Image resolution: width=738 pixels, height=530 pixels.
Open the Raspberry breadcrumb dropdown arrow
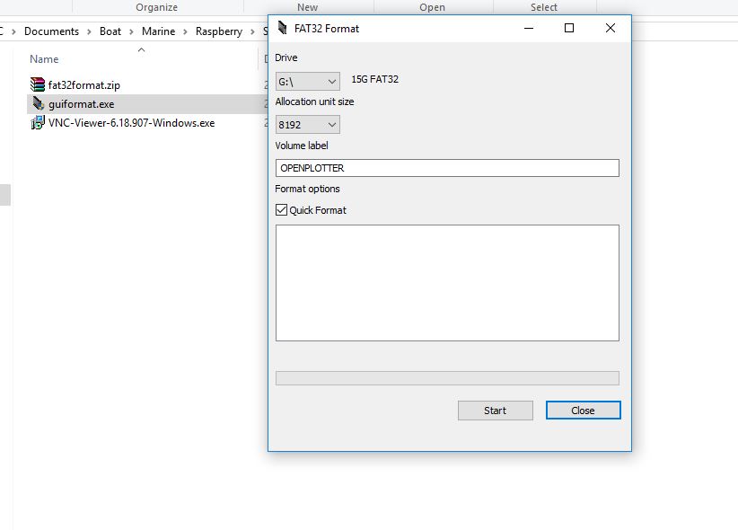[x=254, y=31]
